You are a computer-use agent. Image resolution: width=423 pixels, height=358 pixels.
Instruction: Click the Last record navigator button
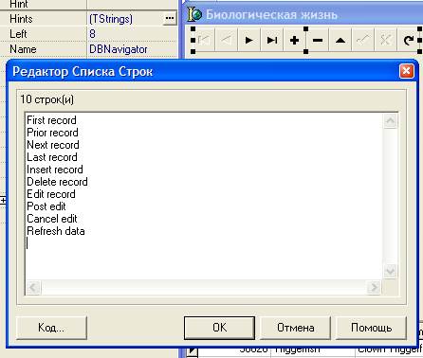pyautogui.click(x=272, y=40)
